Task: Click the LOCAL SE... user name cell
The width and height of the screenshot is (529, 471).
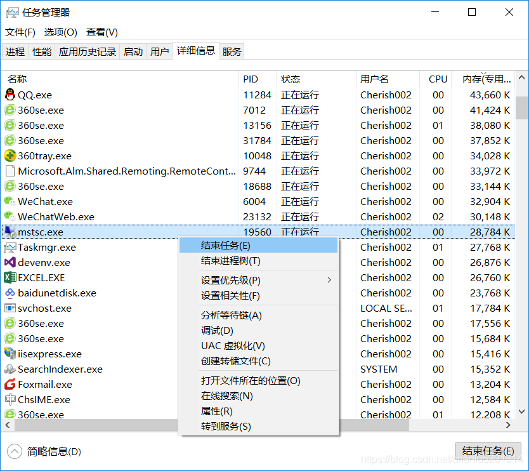Action: [386, 308]
